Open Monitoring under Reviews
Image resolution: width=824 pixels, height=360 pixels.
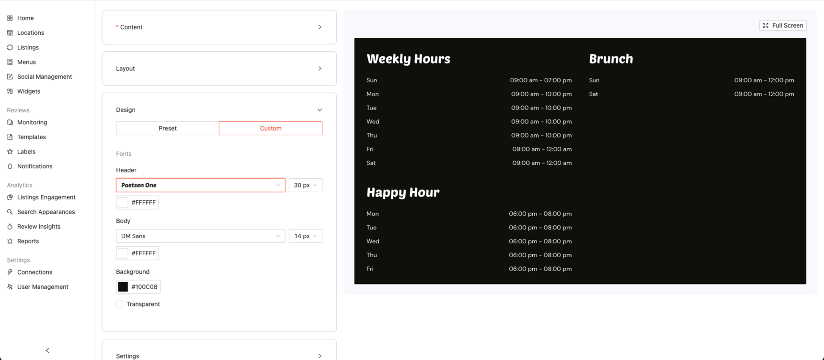pos(32,122)
